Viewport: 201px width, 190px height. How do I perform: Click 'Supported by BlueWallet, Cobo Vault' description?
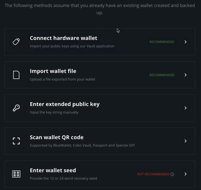[x=82, y=145]
